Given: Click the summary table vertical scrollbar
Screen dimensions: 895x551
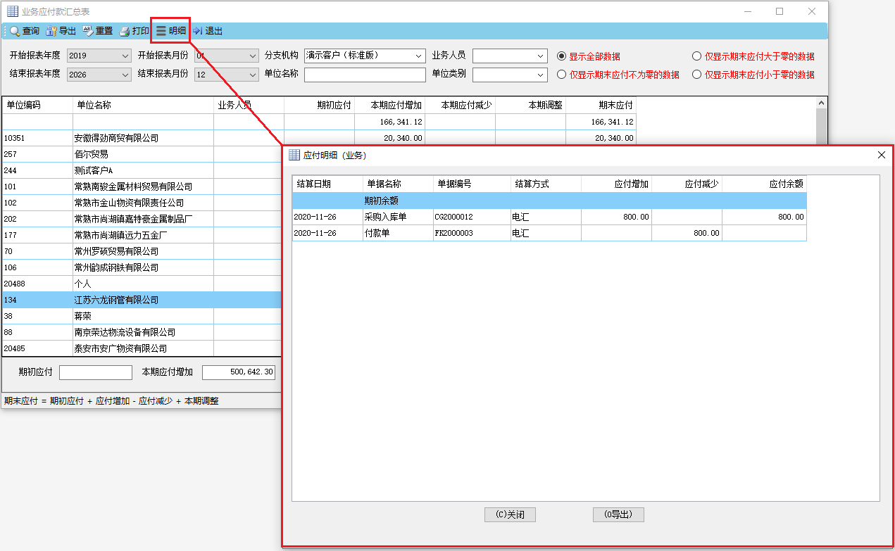Looking at the screenshot, I should tap(821, 120).
